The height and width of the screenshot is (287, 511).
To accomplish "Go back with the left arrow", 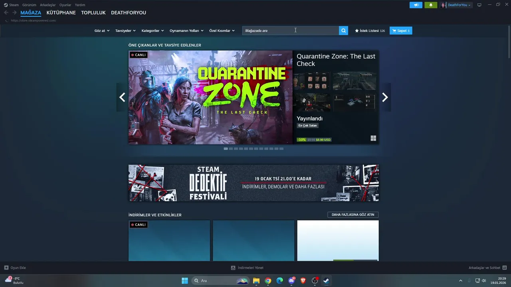I will 6,13.
